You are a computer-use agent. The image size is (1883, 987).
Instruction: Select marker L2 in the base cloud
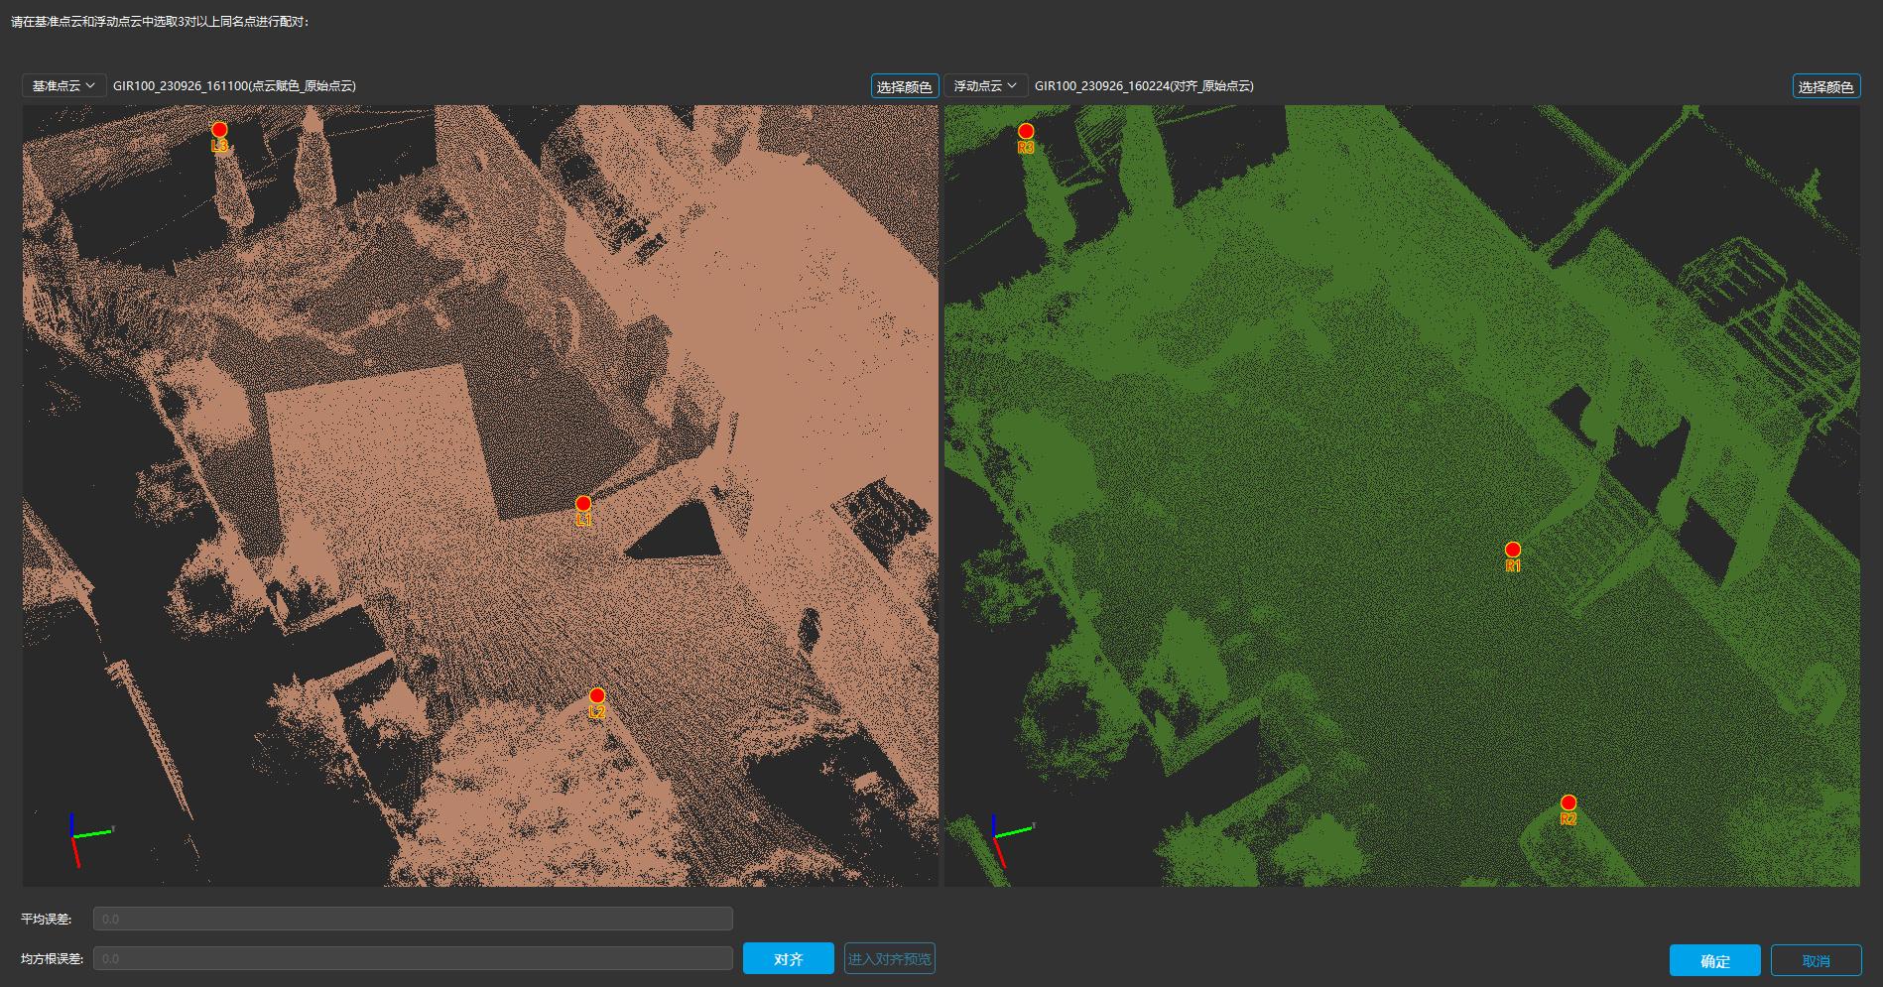pyautogui.click(x=596, y=696)
